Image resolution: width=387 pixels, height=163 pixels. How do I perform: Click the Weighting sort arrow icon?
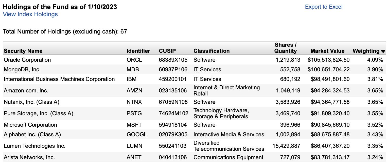point(383,52)
